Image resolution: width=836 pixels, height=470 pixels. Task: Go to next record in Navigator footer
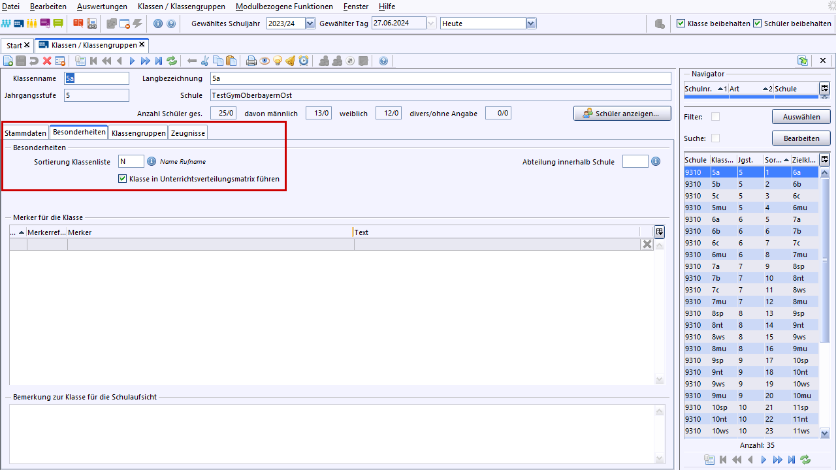(764, 460)
